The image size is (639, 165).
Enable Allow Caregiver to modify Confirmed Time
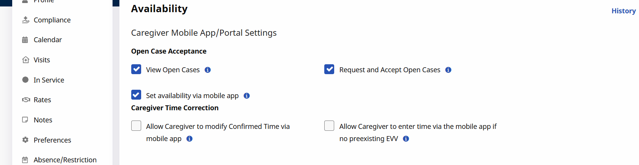click(136, 126)
